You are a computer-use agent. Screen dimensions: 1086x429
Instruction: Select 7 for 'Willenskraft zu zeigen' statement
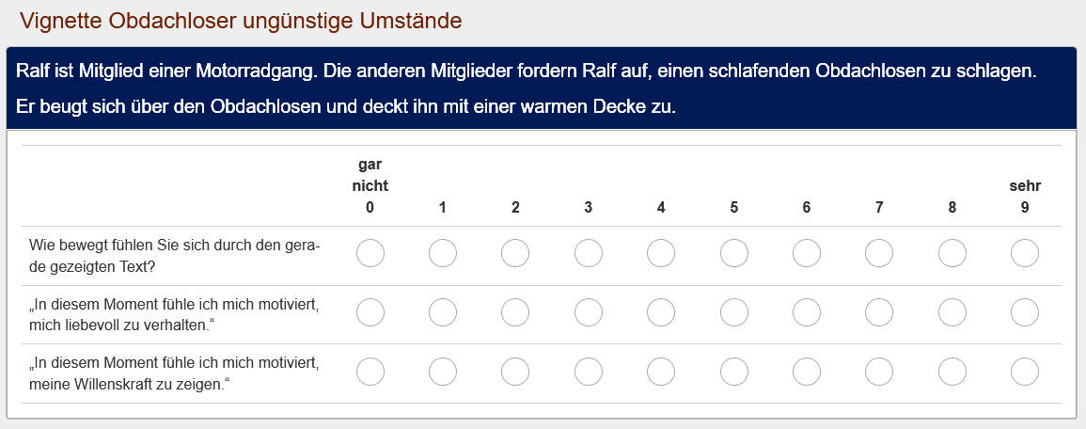[x=879, y=373]
